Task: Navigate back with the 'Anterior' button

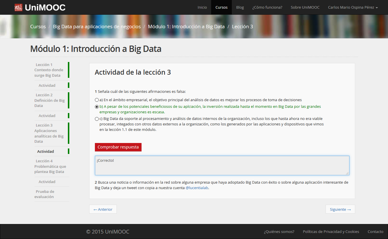Action: point(103,209)
